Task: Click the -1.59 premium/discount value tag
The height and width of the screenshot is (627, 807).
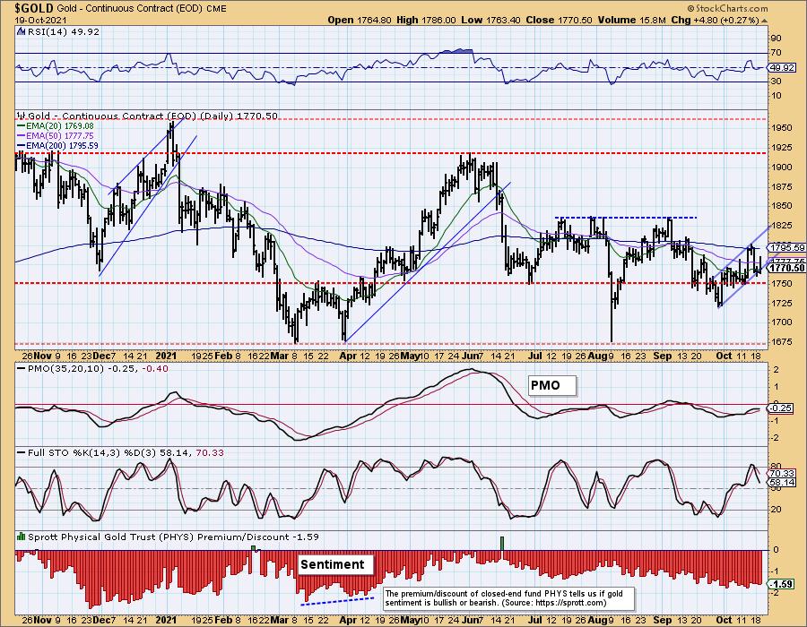Action: pyautogui.click(x=782, y=584)
